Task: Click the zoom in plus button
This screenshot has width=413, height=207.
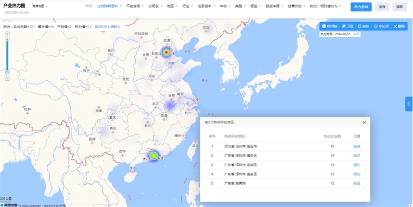Action: coord(8,40)
